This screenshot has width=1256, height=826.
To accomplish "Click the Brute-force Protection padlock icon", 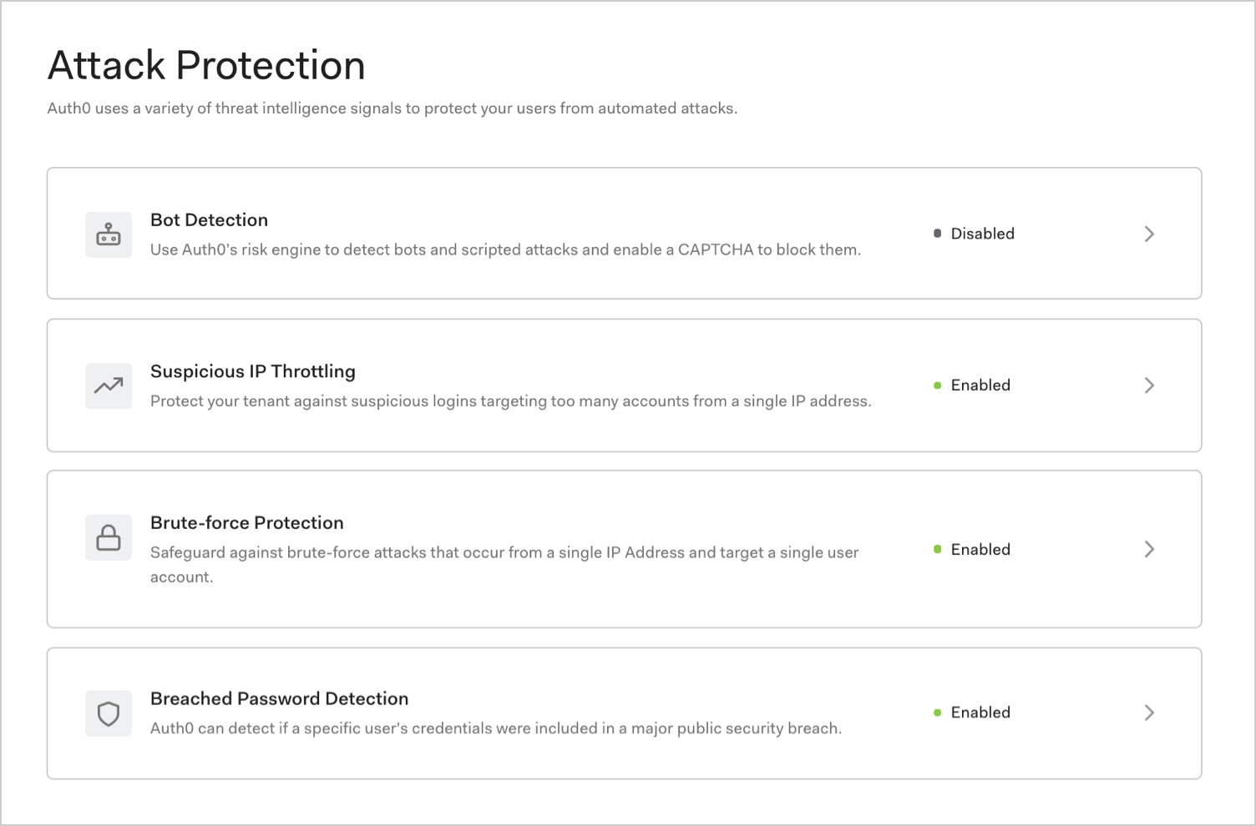I will pyautogui.click(x=108, y=537).
